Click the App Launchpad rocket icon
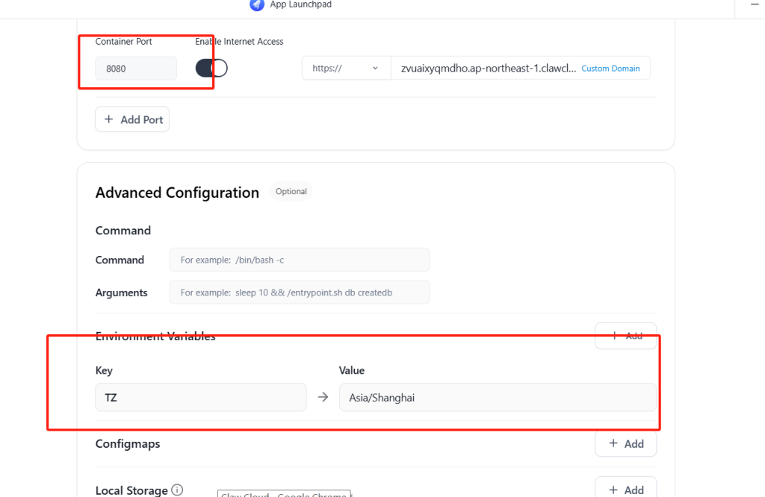765x497 pixels. click(257, 4)
